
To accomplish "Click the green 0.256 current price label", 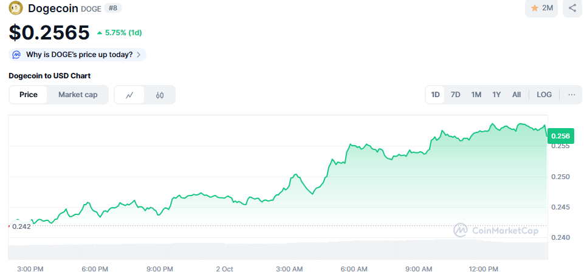I will tap(560, 136).
